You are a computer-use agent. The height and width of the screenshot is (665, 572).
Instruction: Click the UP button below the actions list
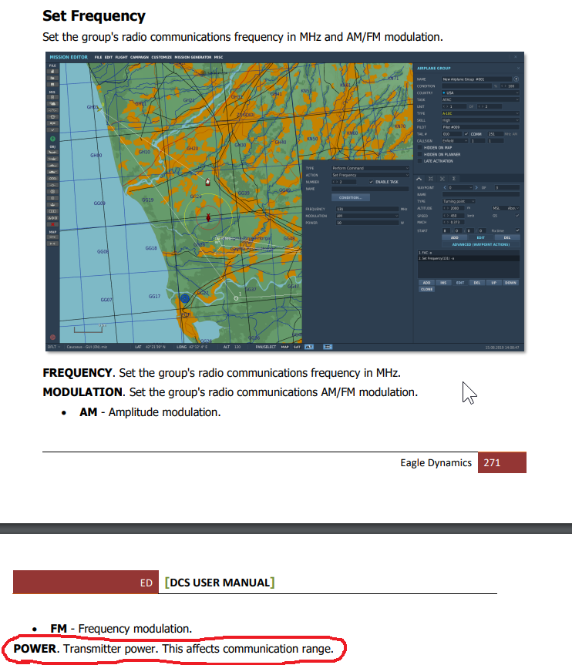coord(494,283)
